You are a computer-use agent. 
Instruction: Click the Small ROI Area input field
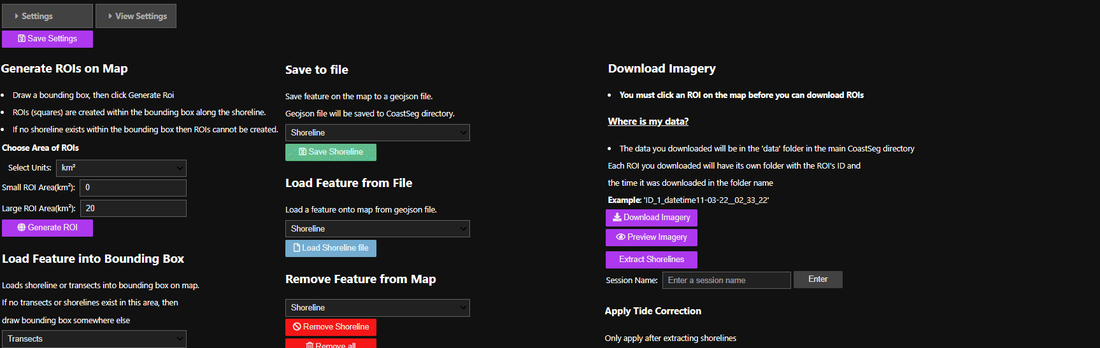pos(132,188)
